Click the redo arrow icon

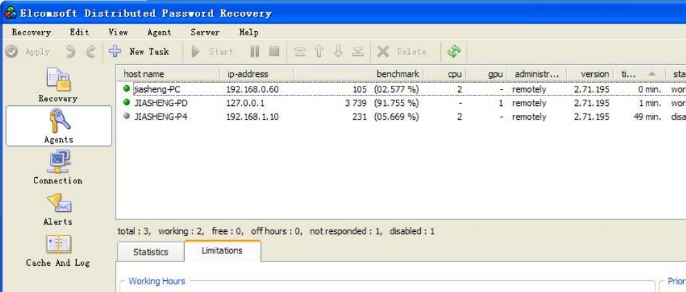point(91,52)
